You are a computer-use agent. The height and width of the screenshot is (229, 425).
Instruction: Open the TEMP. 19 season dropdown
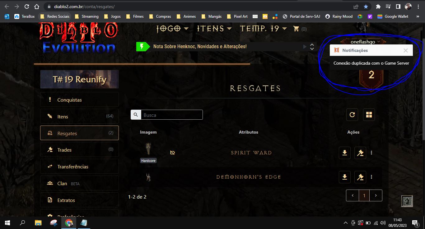point(263,29)
